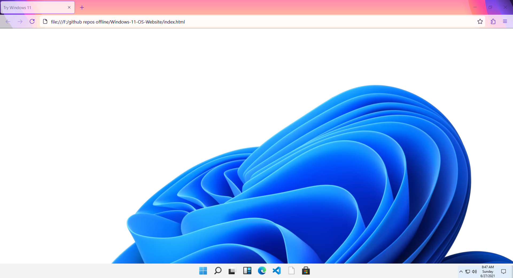
Task: Reload the page with refresh button
Action: 32,21
